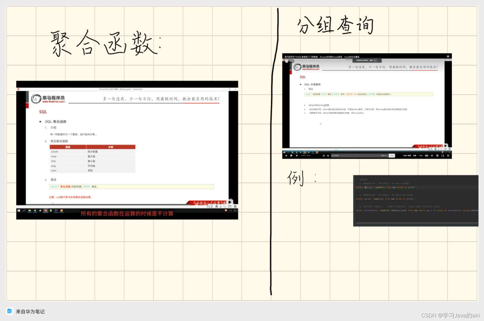The height and width of the screenshot is (321, 484).
Task: Skip to previous video in right player
Action: [x=286, y=155]
